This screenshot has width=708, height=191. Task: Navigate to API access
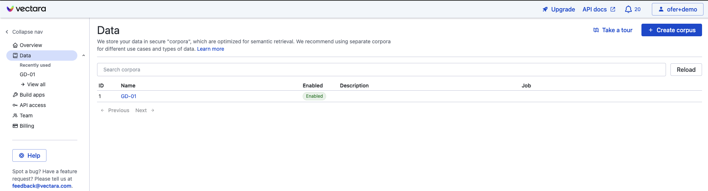tap(33, 105)
